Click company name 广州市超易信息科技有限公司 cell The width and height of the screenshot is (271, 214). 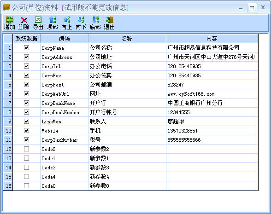(212, 48)
